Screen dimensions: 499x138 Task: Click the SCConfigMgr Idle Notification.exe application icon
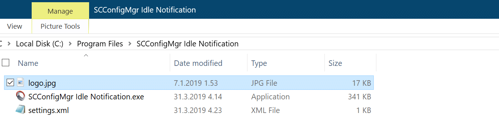click(x=20, y=96)
